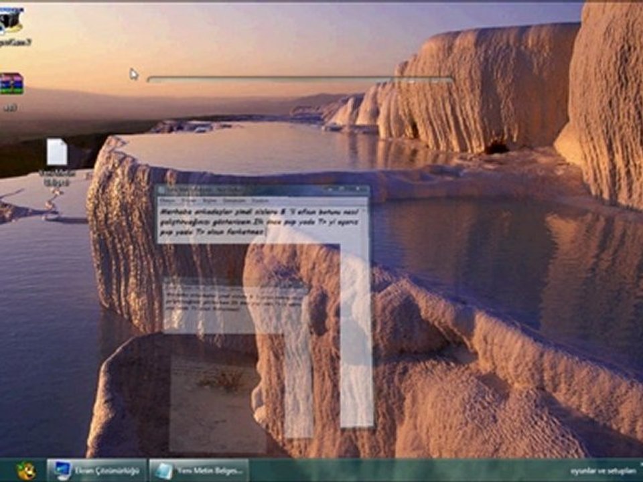Maximize the Notepad window
Screen dimensions: 643x482
342,189
